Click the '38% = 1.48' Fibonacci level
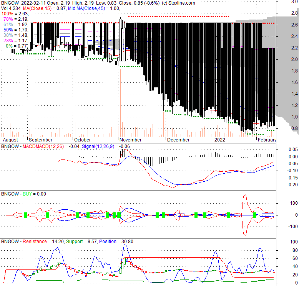Image resolution: width=299 pixels, height=286 pixels. point(16,35)
